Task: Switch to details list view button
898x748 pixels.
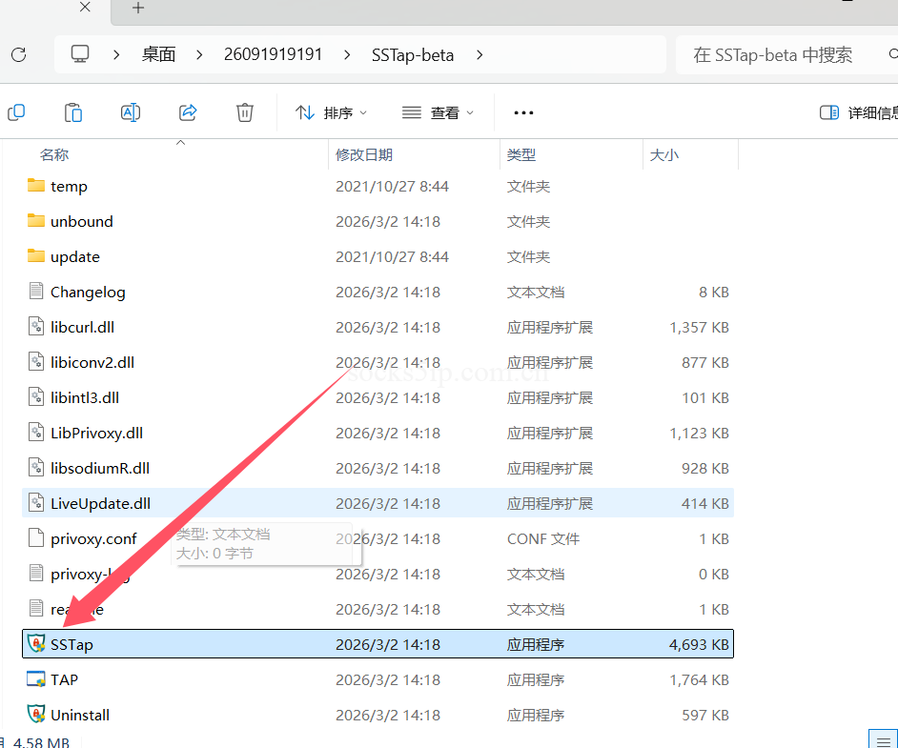Action: pos(883,740)
